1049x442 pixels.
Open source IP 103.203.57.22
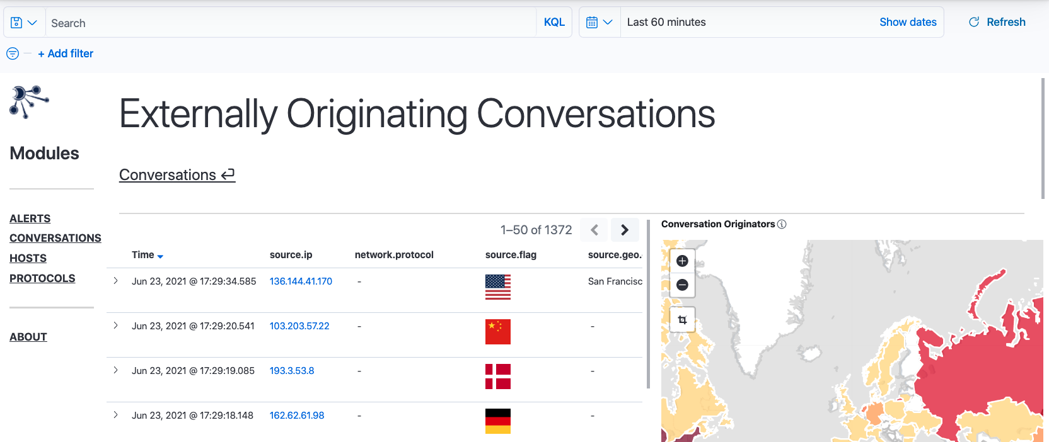click(299, 326)
